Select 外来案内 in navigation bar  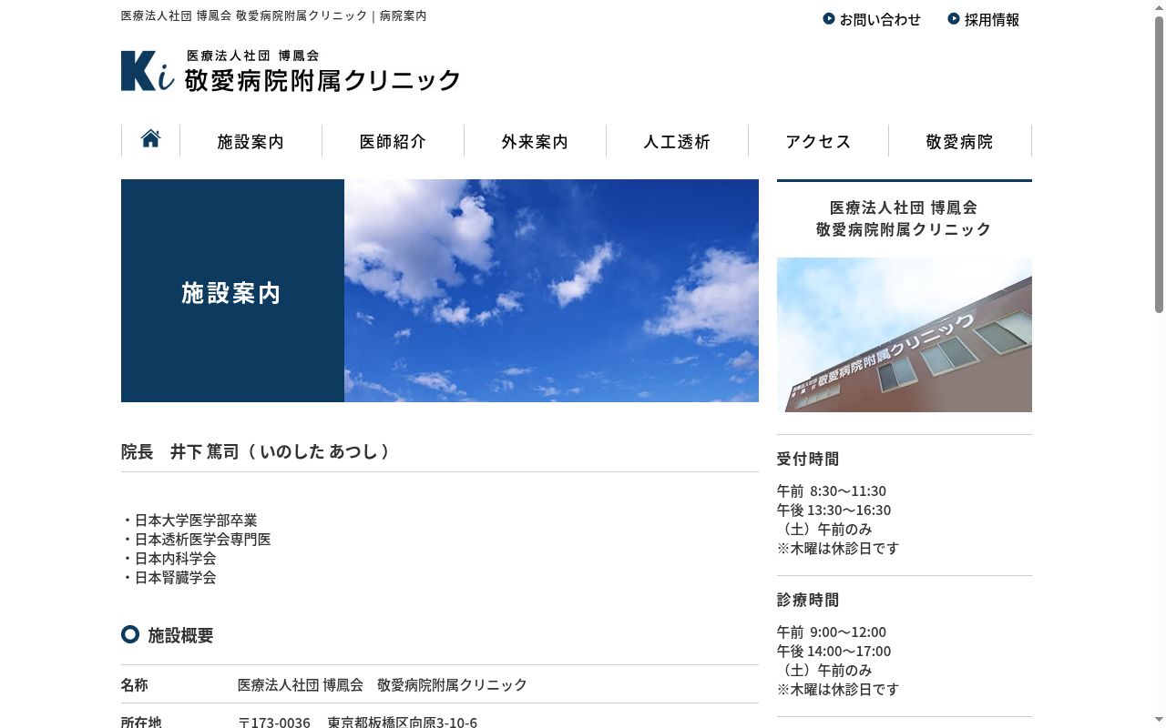click(535, 141)
